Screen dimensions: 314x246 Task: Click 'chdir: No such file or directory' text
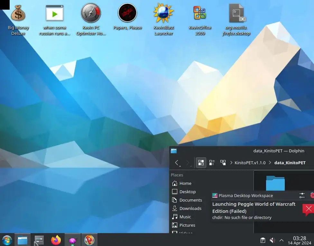click(x=242, y=218)
